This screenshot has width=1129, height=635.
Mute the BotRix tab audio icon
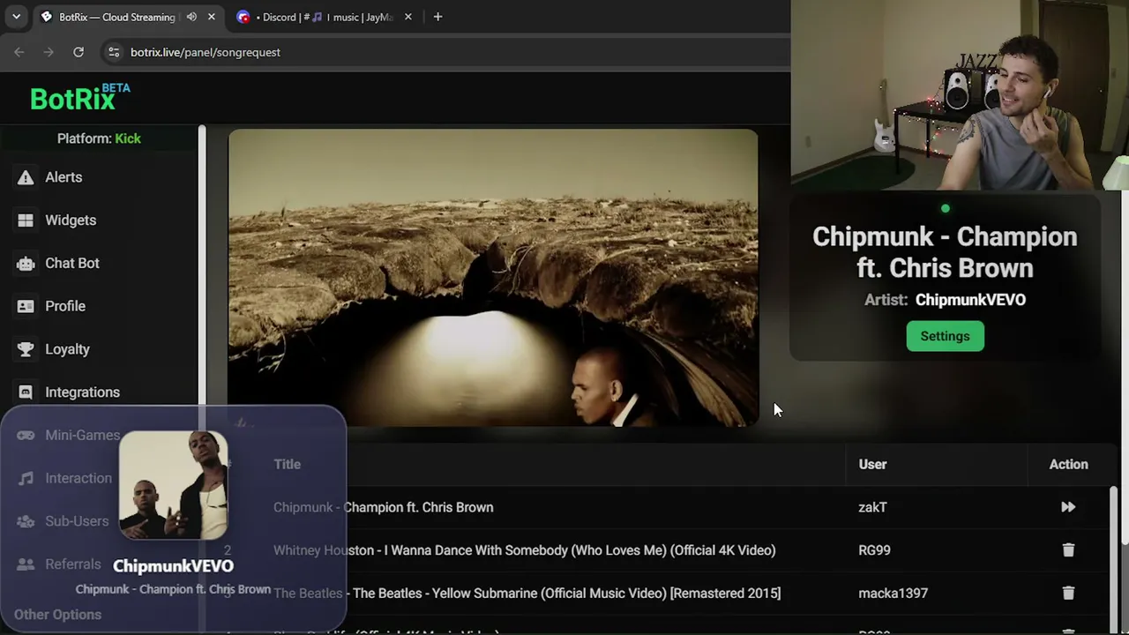[191, 17]
